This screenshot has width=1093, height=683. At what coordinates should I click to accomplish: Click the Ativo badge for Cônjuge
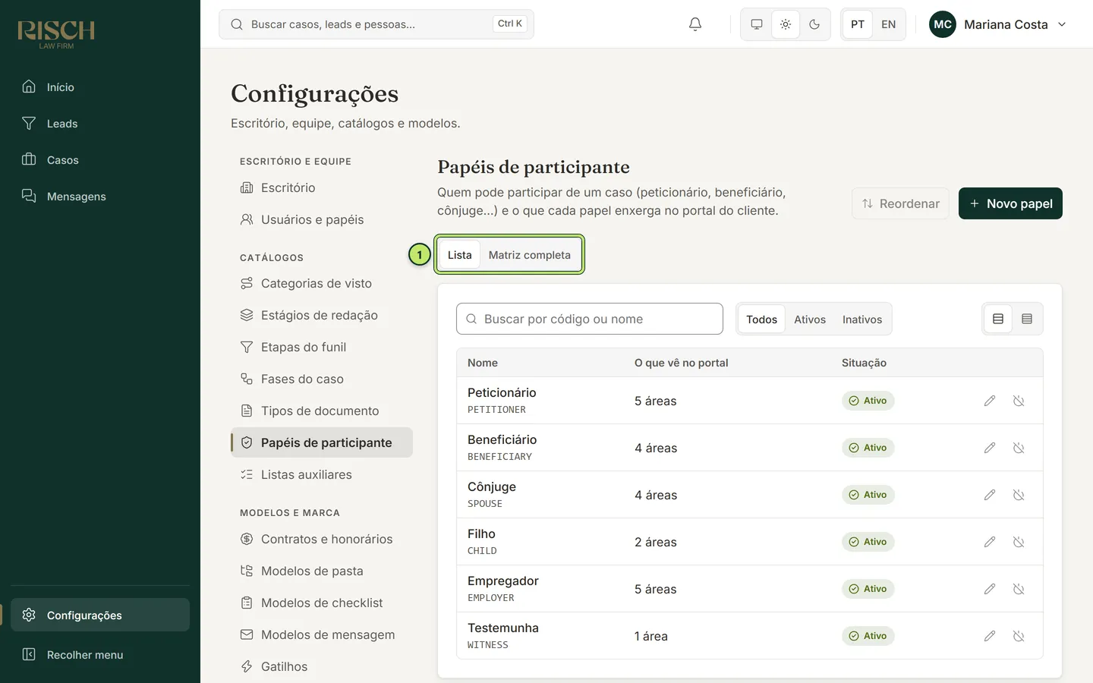click(x=868, y=495)
